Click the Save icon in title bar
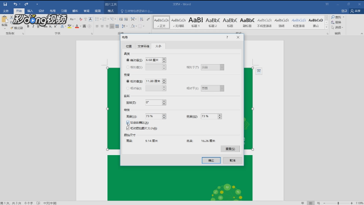Viewport: 364px width, 205px height. click(5, 4)
